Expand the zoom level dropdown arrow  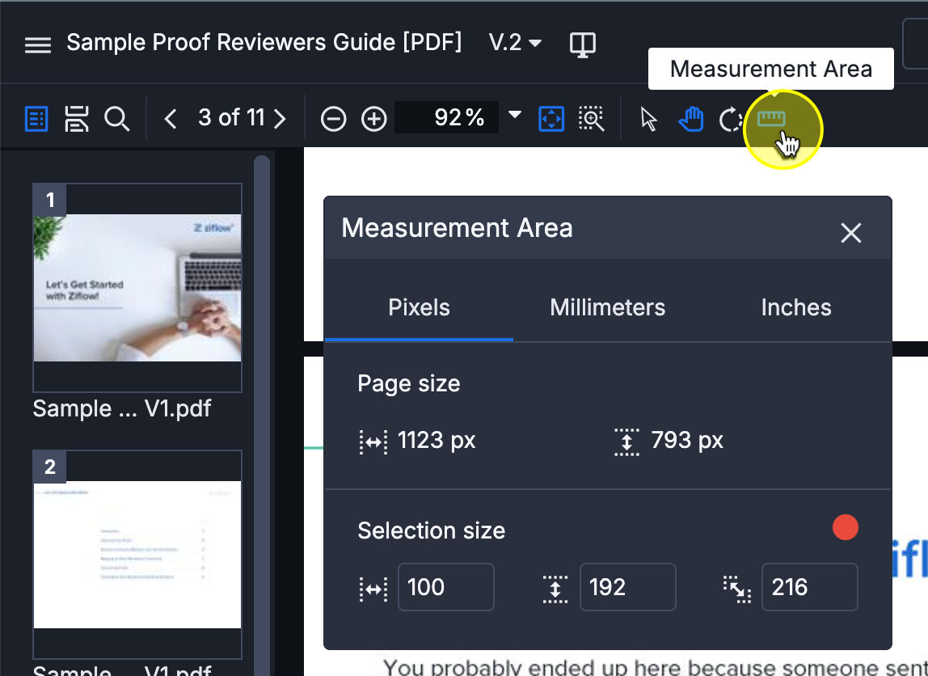[x=515, y=114]
